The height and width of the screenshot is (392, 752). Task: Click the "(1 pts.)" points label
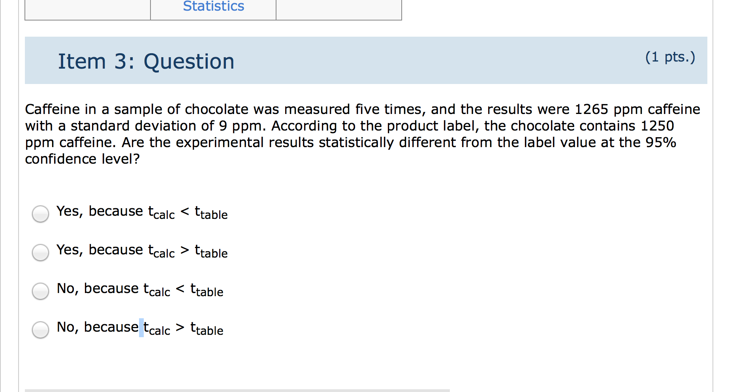pyautogui.click(x=670, y=58)
